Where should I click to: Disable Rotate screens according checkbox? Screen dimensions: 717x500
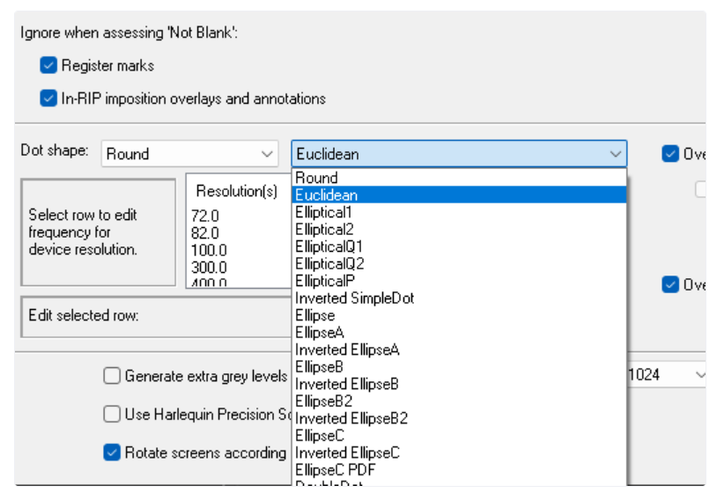[112, 452]
